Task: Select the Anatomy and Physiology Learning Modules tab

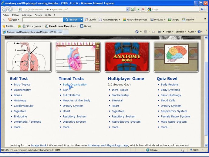Action: click(x=32, y=32)
